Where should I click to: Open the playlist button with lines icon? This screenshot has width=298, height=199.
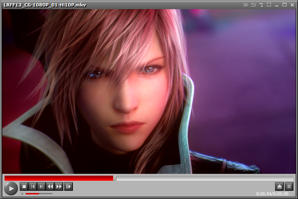[x=289, y=187]
